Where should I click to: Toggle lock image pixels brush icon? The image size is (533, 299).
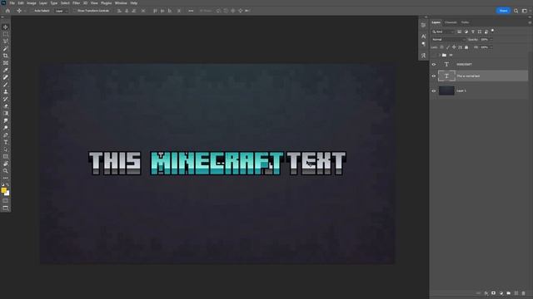448,47
